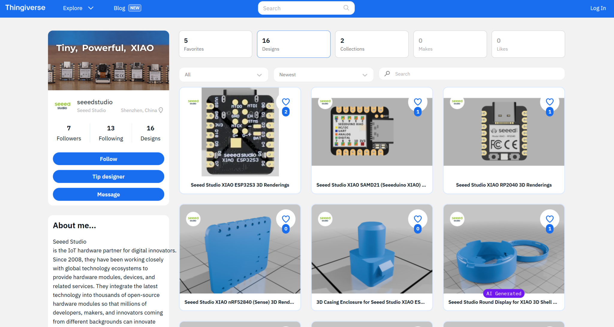Follow the seeedstudio account
Image resolution: width=614 pixels, height=327 pixels.
point(108,159)
